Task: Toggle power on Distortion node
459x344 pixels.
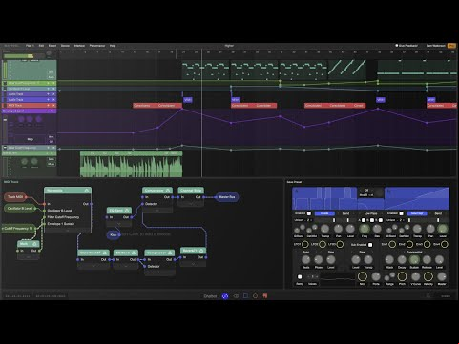Action: coord(105,253)
